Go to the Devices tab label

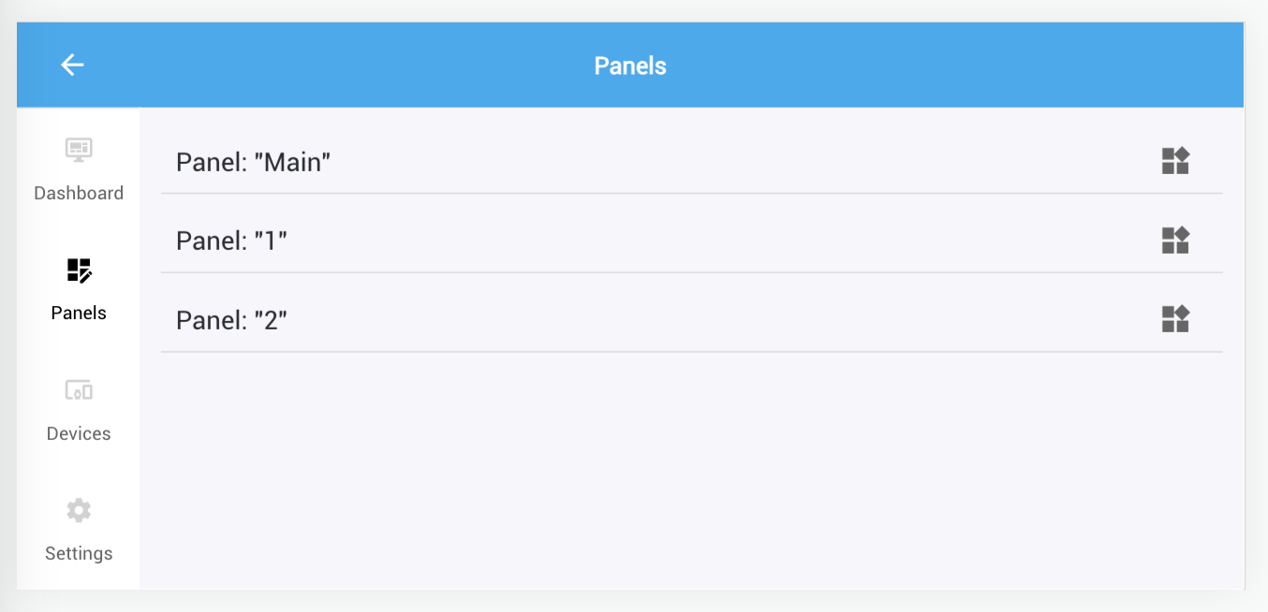(x=79, y=433)
